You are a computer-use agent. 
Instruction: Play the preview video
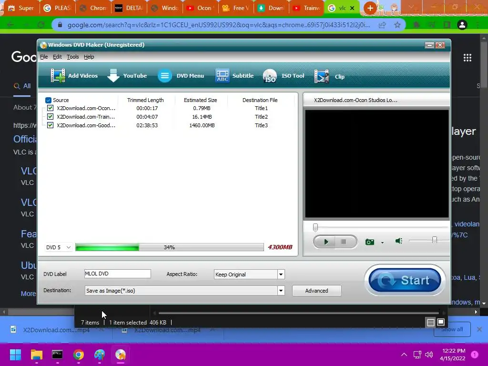(x=325, y=242)
